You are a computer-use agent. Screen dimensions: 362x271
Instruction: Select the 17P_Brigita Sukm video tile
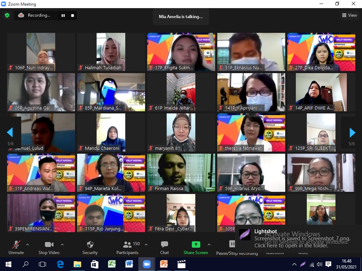click(x=181, y=52)
